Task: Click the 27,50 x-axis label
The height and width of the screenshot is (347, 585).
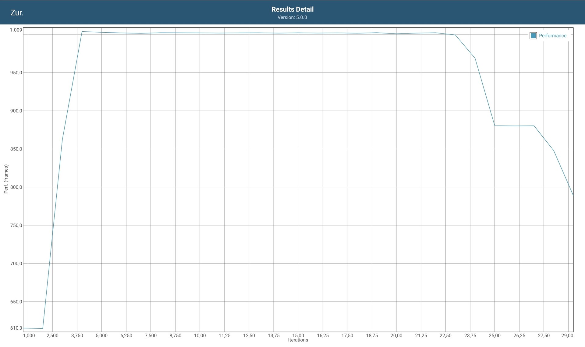Action: (544, 335)
